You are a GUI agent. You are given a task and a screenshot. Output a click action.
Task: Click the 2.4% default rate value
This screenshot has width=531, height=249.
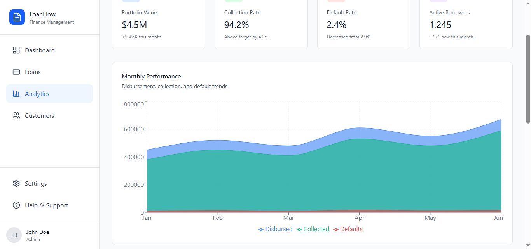pyautogui.click(x=337, y=25)
